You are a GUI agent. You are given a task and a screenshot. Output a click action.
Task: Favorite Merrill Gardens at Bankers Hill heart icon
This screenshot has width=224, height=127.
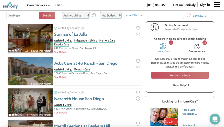click(138, 124)
